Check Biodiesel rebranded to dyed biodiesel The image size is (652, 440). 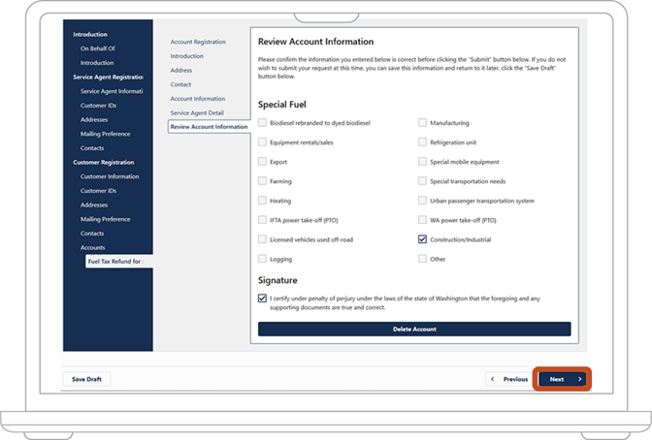tap(262, 122)
